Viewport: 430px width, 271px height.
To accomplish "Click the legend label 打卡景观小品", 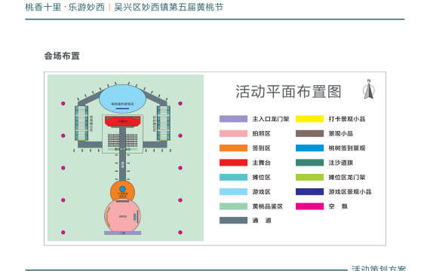I will (347, 119).
